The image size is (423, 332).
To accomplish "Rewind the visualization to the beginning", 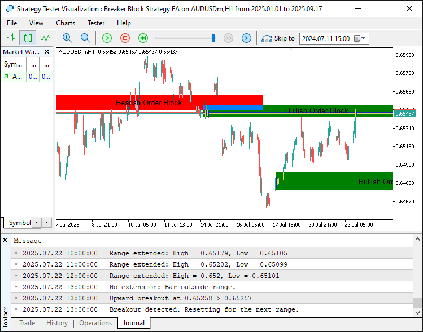I will click(x=143, y=38).
